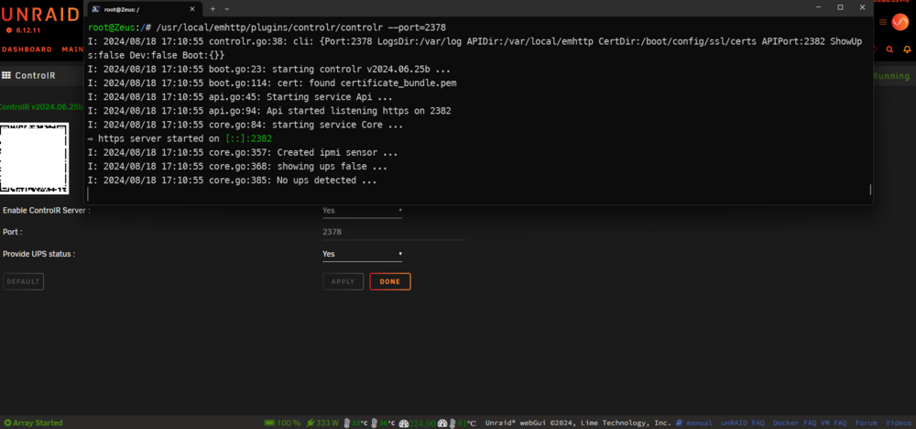Open the Unraid search magnifier icon
Viewport: 916px width, 429px height.
tap(889, 49)
